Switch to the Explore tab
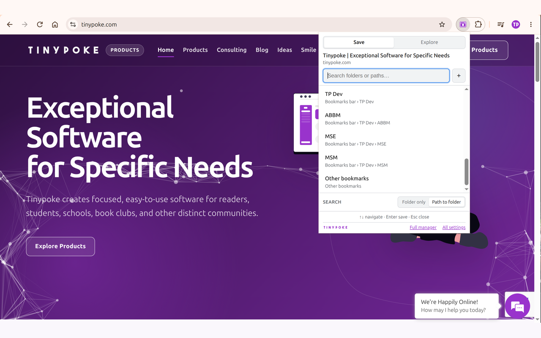541x338 pixels. [x=429, y=42]
